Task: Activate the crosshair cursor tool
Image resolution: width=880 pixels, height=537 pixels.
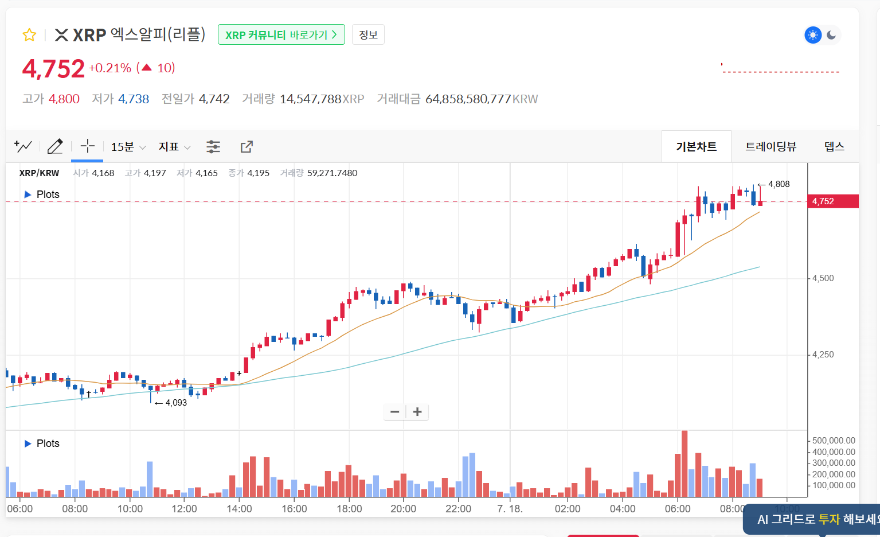Action: [87, 146]
